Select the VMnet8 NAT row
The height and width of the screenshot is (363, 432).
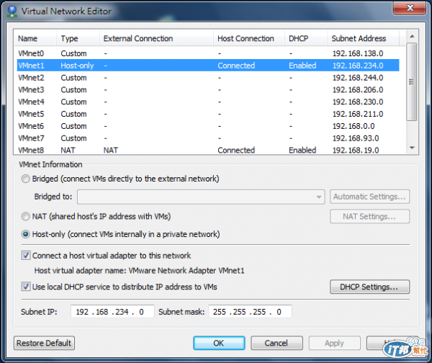208,150
